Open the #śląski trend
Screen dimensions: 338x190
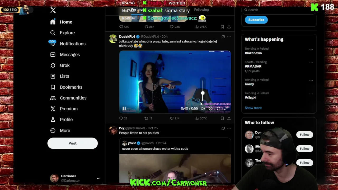[251, 98]
